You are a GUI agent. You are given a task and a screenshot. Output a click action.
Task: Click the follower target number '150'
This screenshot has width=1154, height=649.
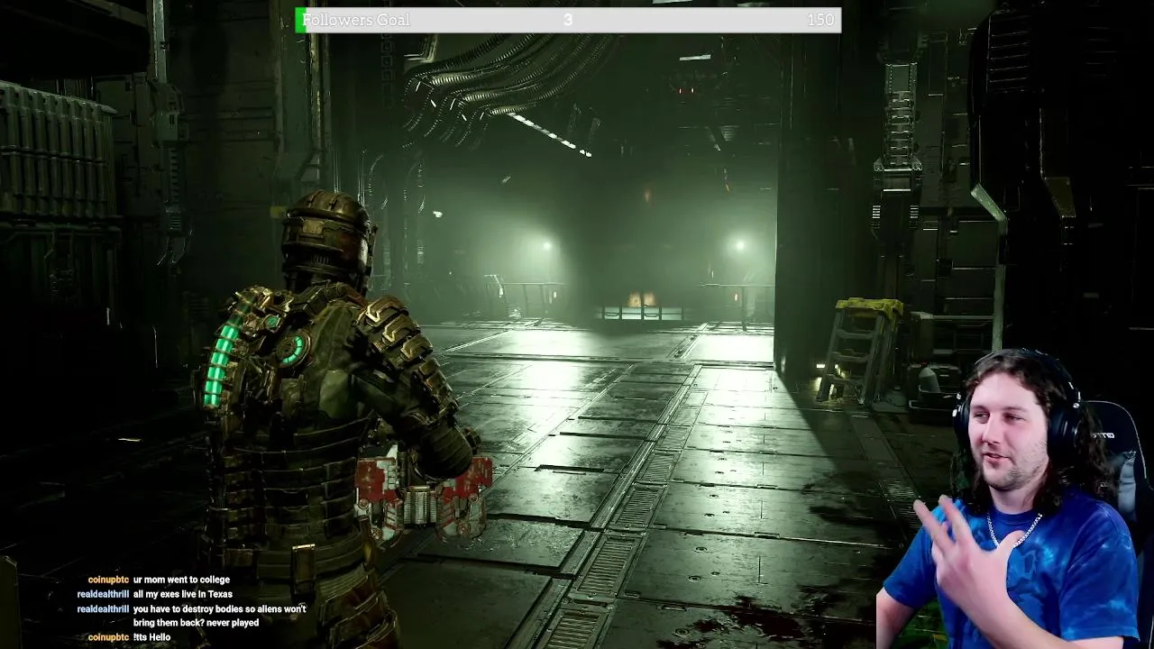820,20
